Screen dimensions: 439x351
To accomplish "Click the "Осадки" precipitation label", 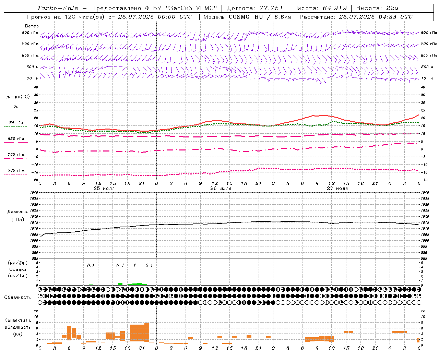I will point(17,269).
